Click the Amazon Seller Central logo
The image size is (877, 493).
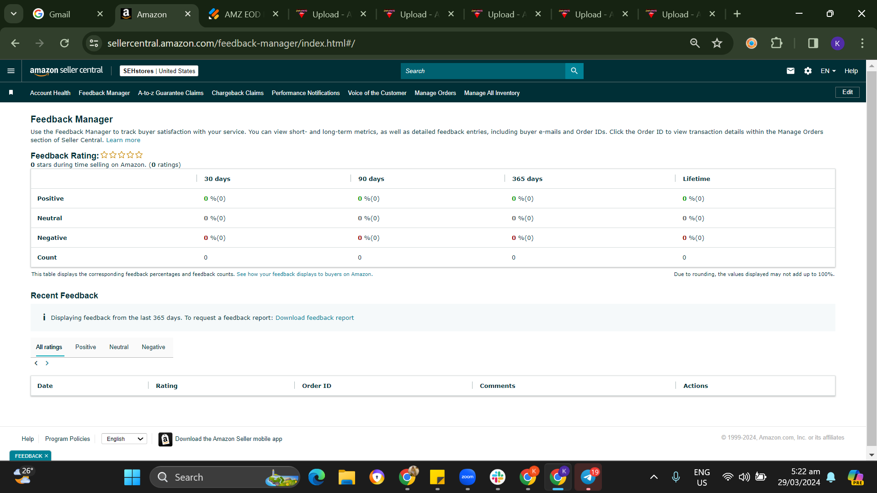(66, 71)
